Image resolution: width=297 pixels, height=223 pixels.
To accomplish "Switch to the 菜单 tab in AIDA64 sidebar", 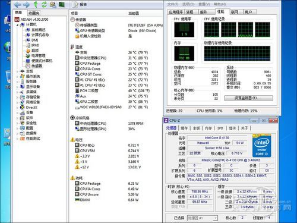I will 18,12.
